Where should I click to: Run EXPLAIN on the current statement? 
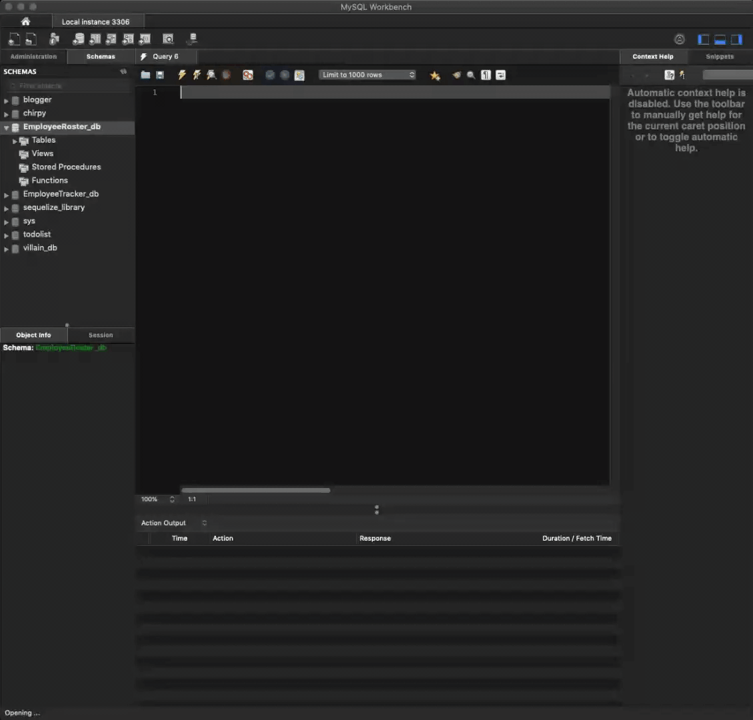(x=211, y=75)
